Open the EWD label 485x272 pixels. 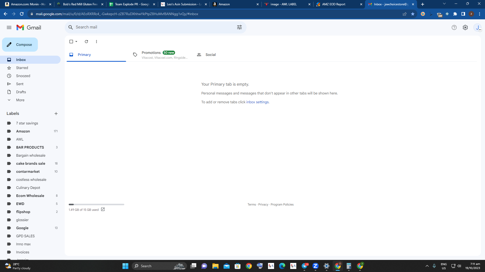30,204
